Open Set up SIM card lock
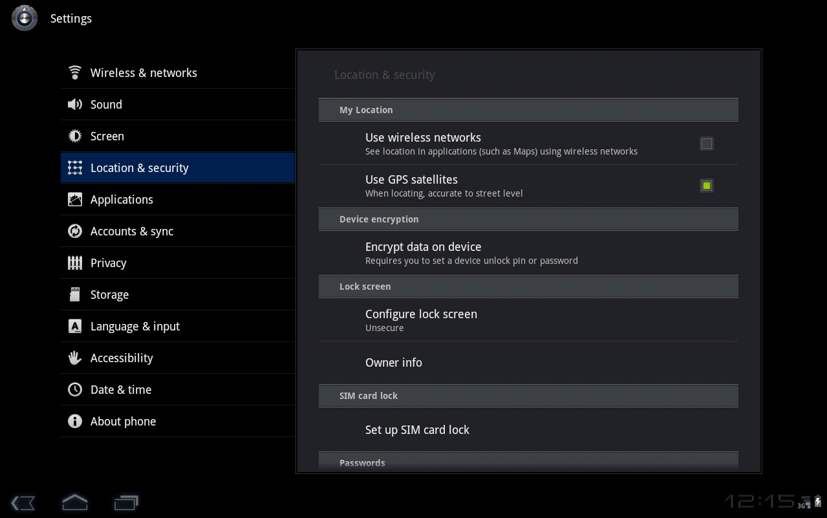 click(x=417, y=430)
